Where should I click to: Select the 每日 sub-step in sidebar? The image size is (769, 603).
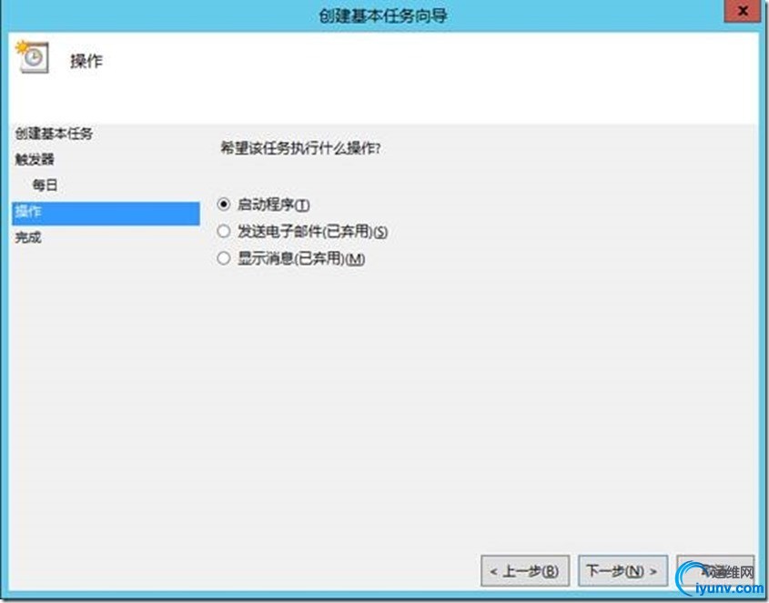46,186
